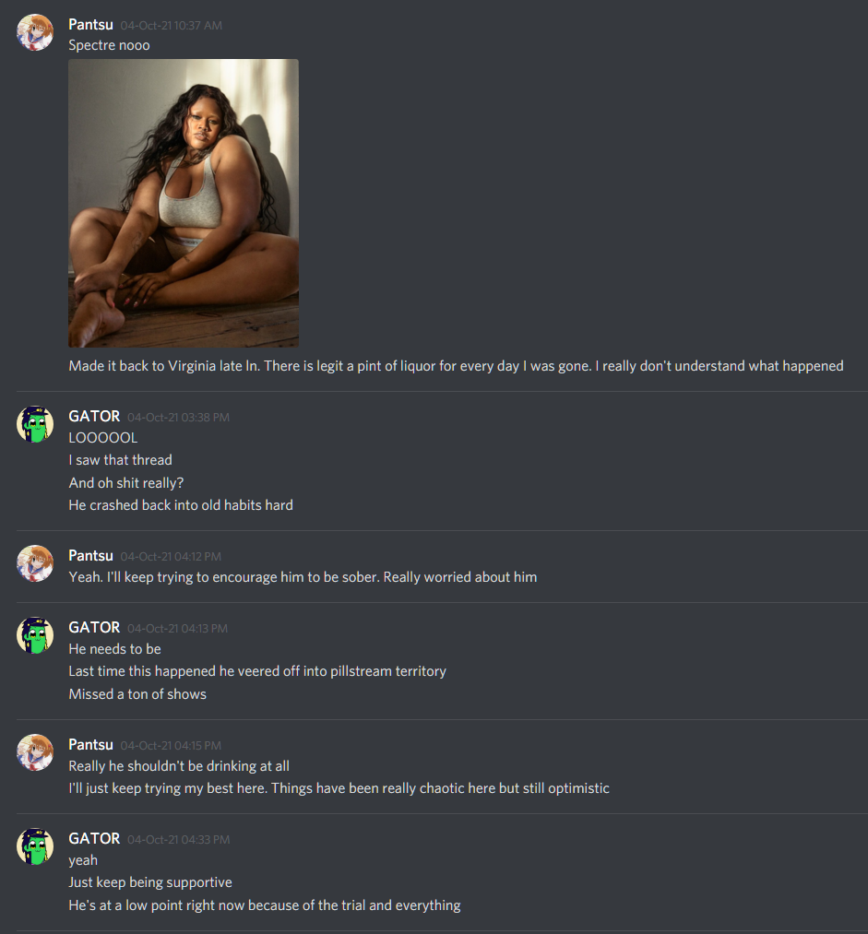Viewport: 868px width, 934px height.
Task: Click Pantsu username at 04:12 PM
Action: 90,556
